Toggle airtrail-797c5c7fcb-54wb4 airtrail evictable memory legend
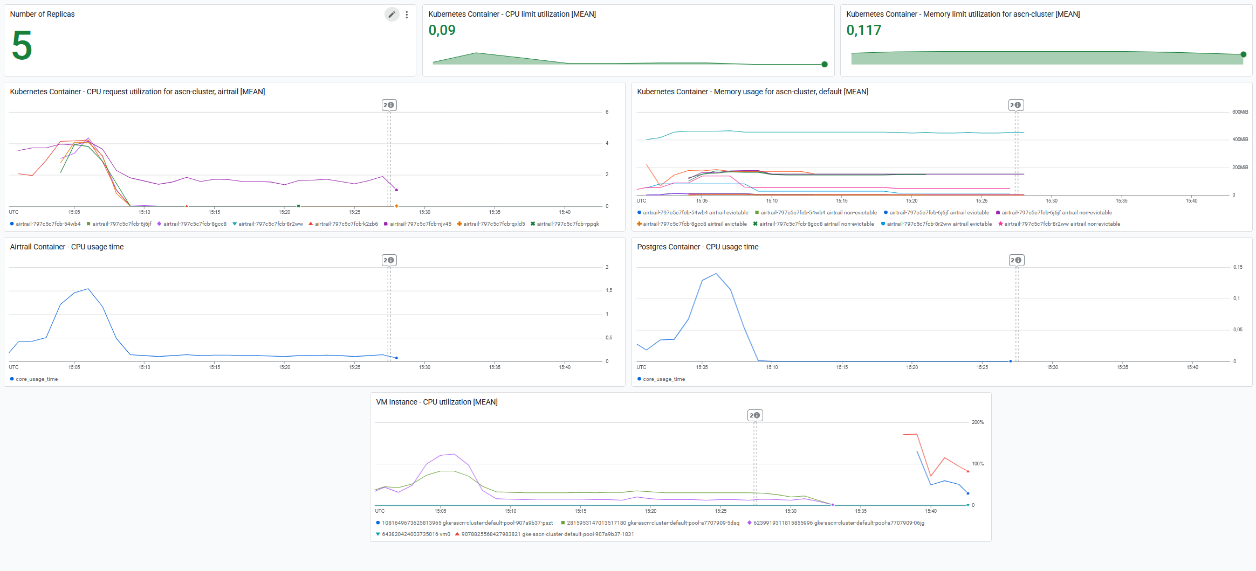 [x=695, y=213]
